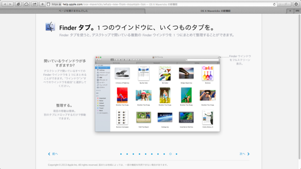
Task: Click the hollow current ninth pagination dot
Action: coord(170,154)
